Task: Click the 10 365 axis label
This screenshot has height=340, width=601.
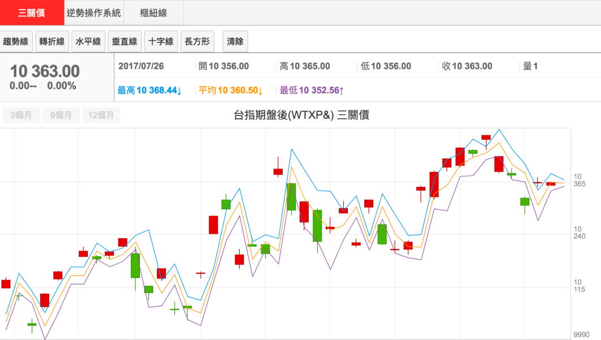Action: pos(579,180)
